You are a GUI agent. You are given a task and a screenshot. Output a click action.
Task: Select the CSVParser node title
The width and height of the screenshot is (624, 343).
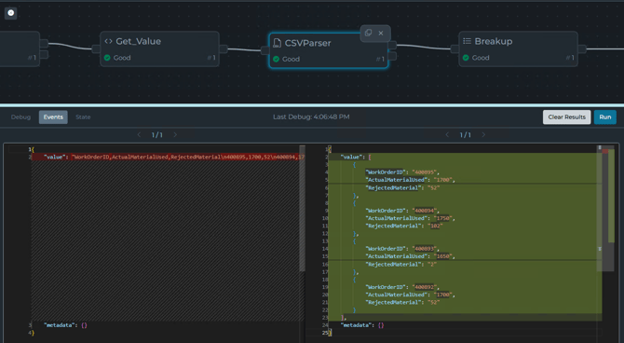pos(307,43)
